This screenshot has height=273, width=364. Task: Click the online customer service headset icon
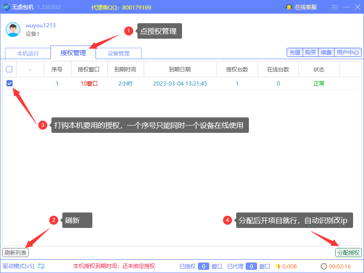[289, 7]
